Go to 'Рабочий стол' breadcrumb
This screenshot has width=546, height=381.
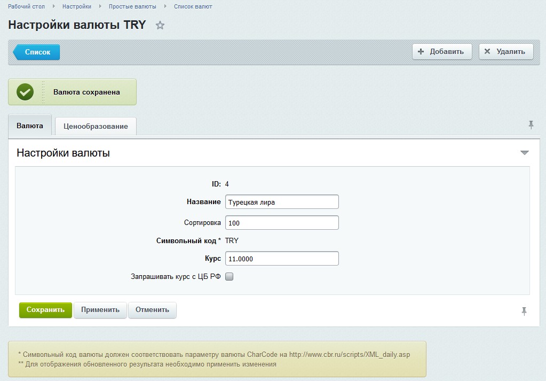click(27, 6)
